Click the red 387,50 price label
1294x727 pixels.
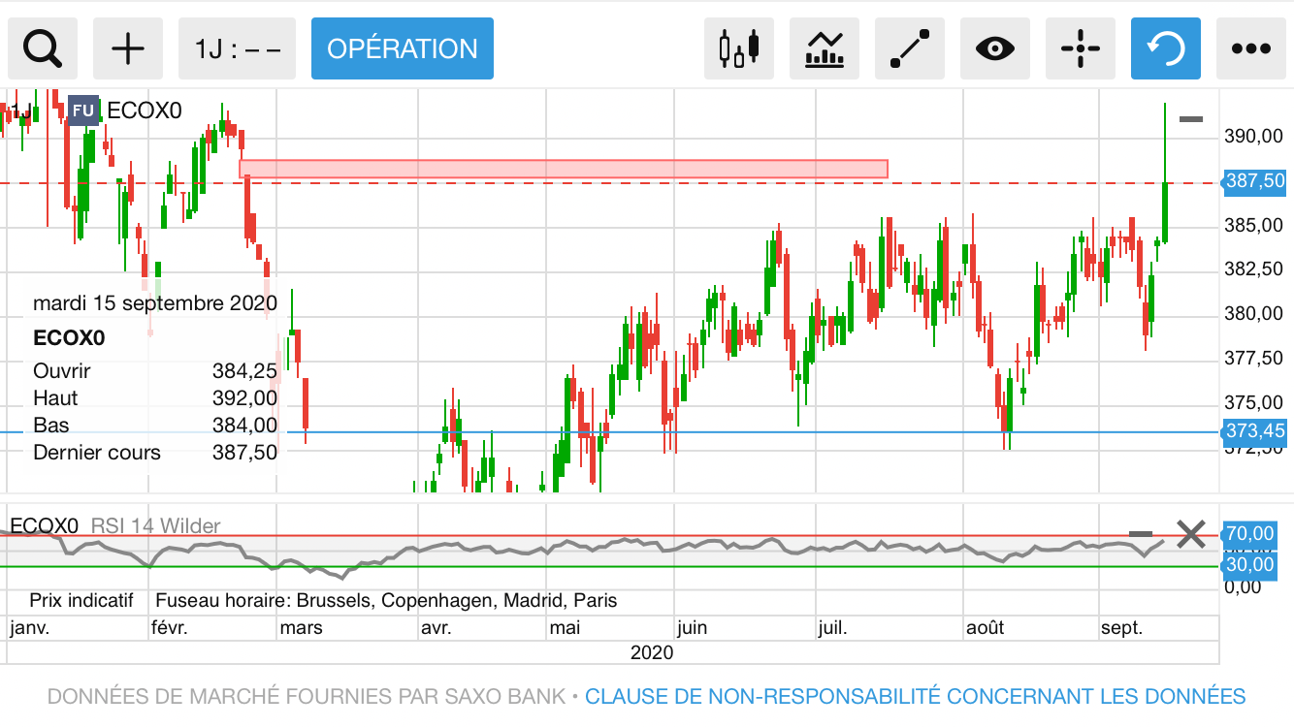tap(1255, 181)
